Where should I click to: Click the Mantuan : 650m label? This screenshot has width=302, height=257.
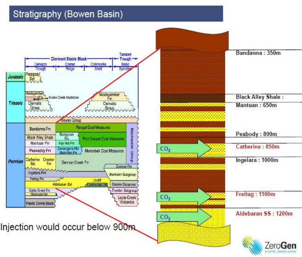click(x=256, y=105)
